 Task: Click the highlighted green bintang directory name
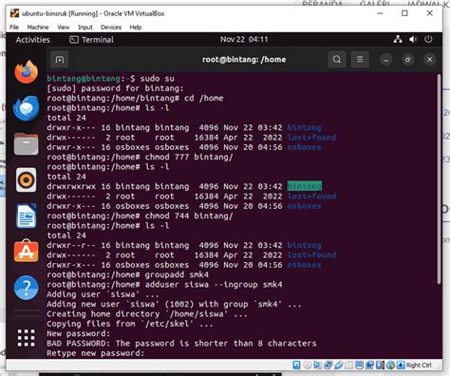pos(305,186)
